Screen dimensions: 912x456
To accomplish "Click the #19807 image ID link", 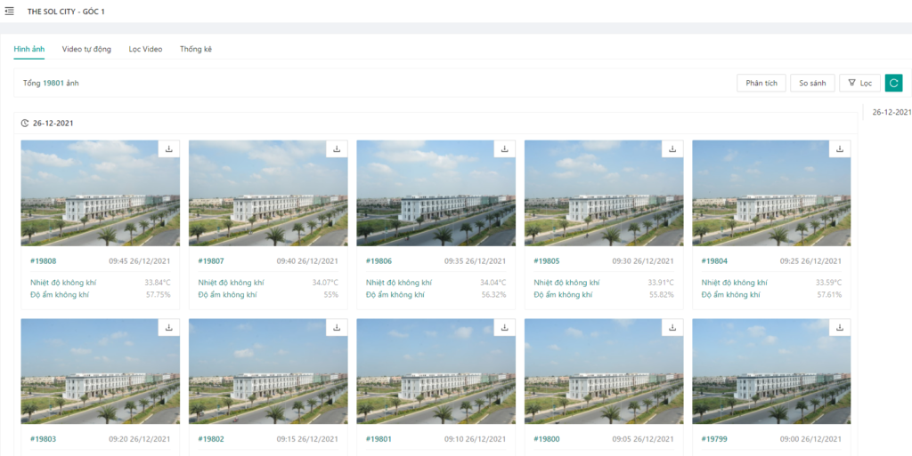I will click(210, 261).
